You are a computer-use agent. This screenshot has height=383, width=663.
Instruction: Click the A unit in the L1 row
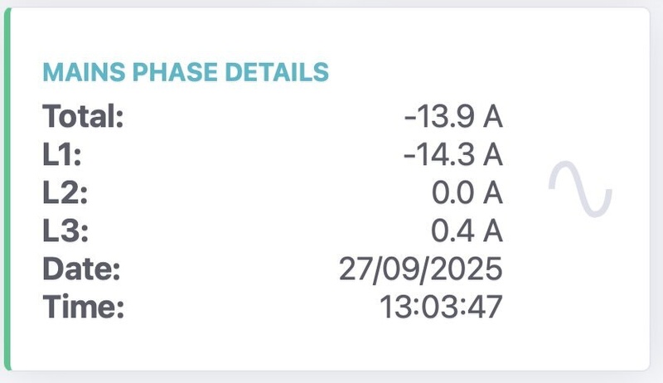coord(493,155)
